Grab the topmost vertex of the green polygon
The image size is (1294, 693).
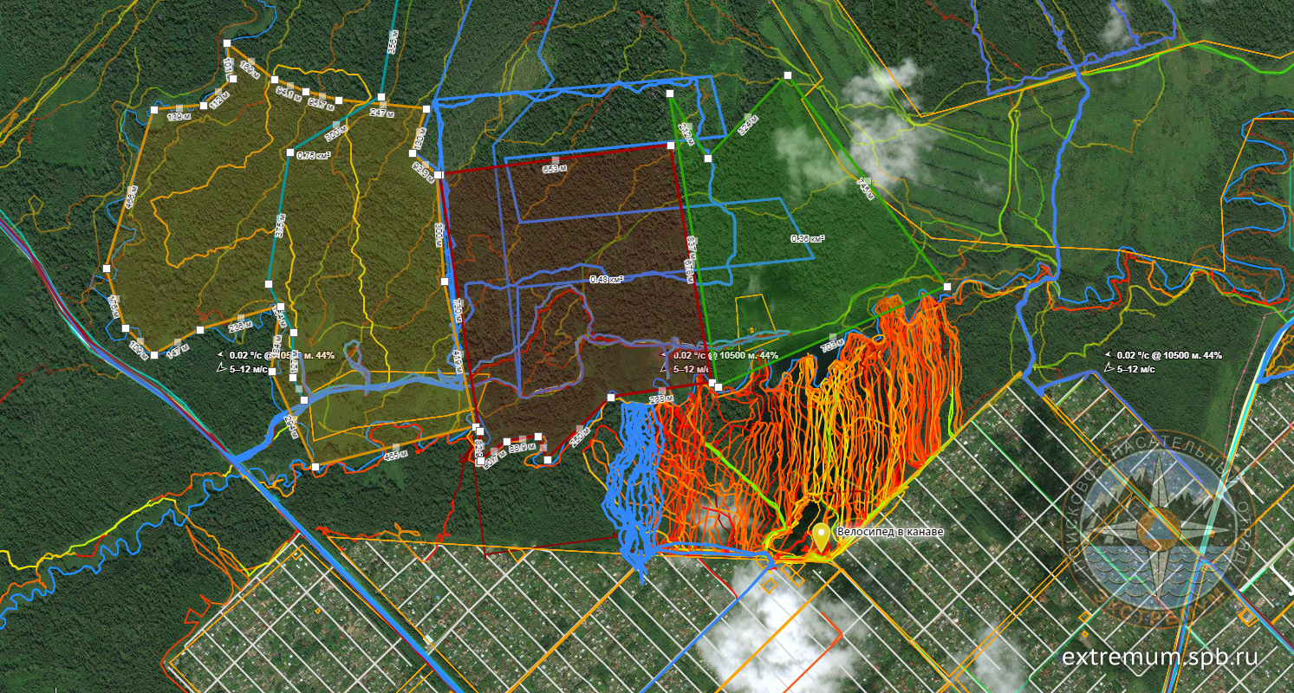(x=788, y=76)
